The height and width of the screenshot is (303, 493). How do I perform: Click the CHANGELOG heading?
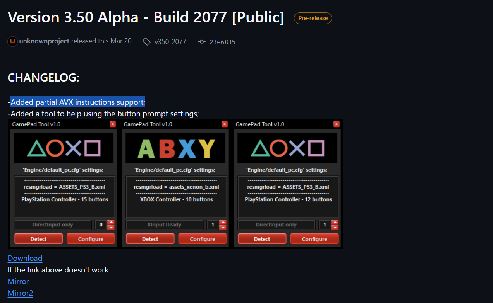coord(43,78)
